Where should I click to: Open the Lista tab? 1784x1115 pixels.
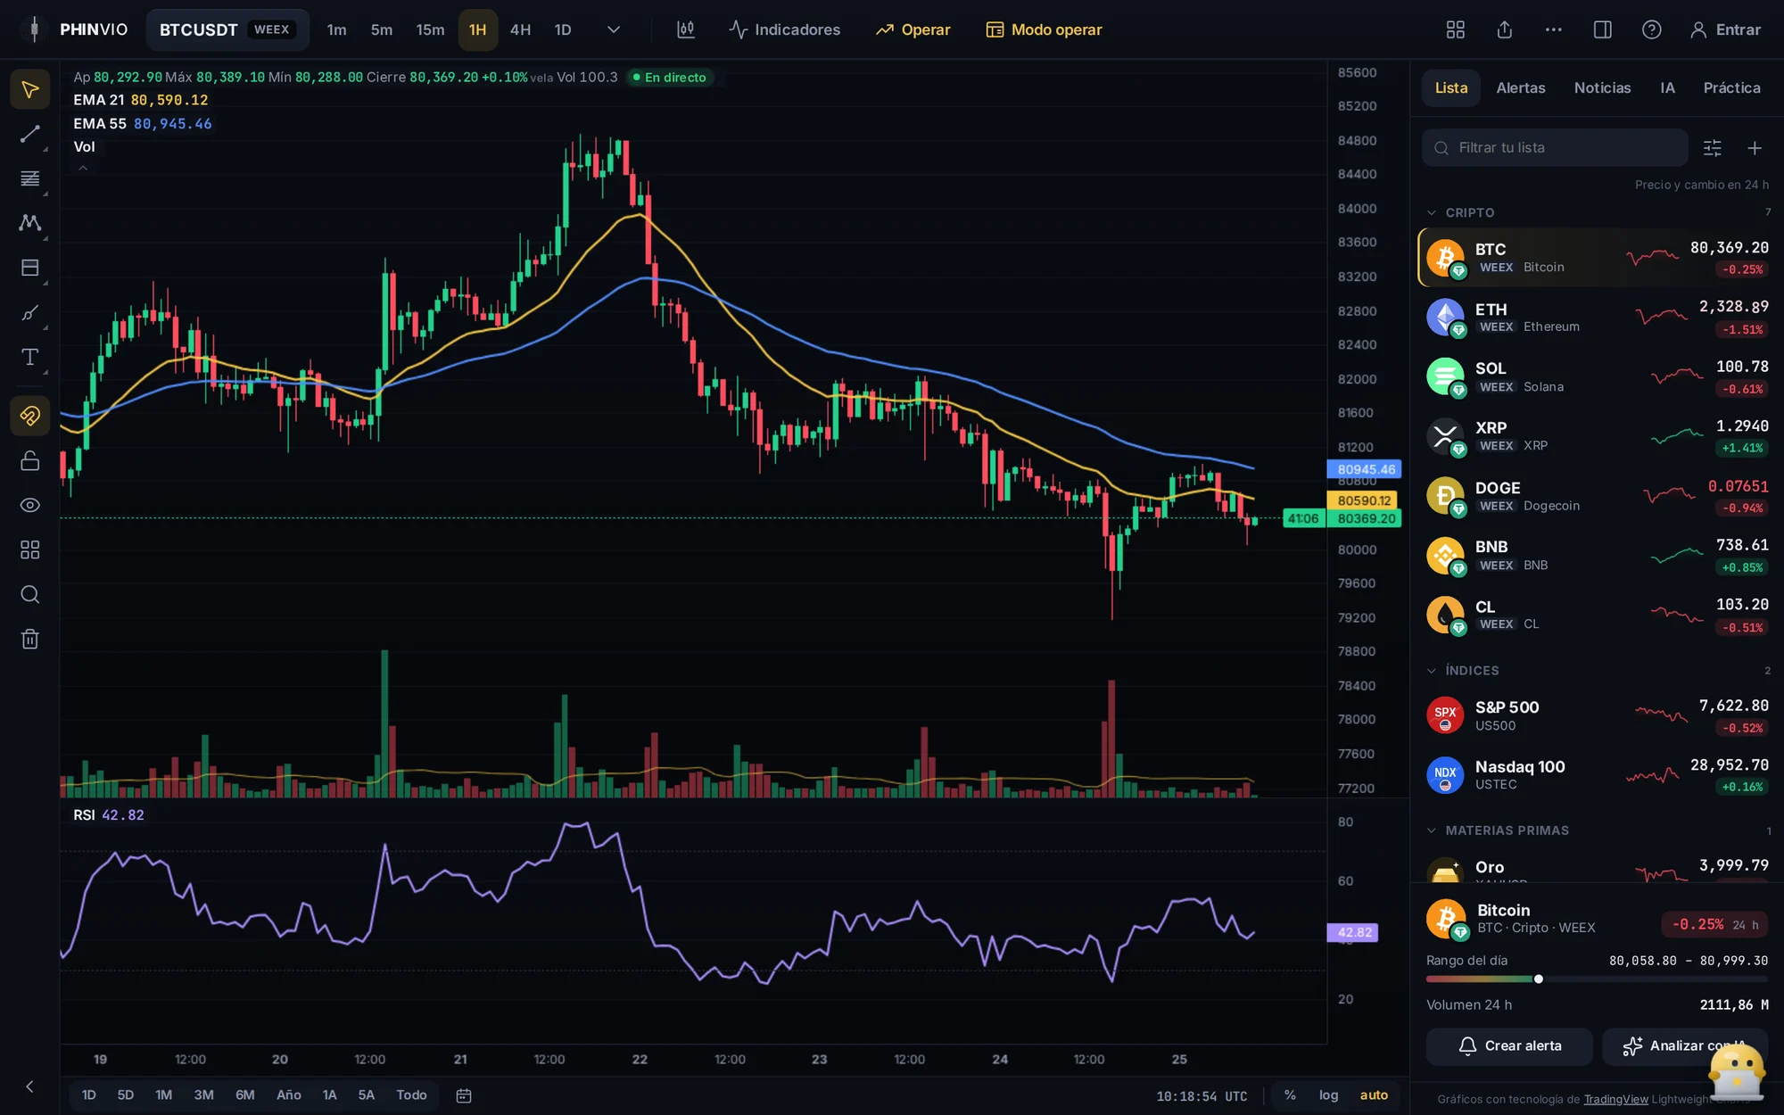1450,87
